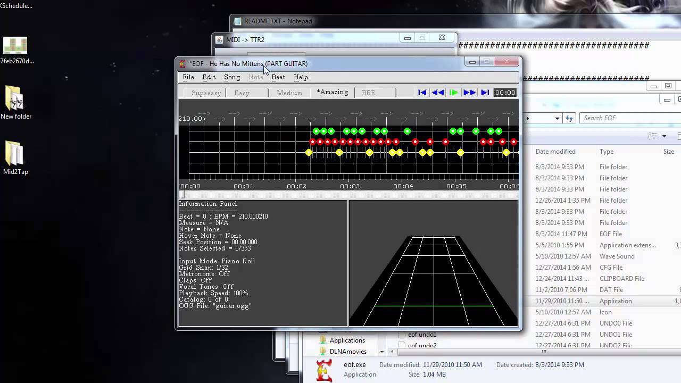Open the New folder desktop icon
Image resolution: width=681 pixels, height=383 pixels.
(x=15, y=102)
